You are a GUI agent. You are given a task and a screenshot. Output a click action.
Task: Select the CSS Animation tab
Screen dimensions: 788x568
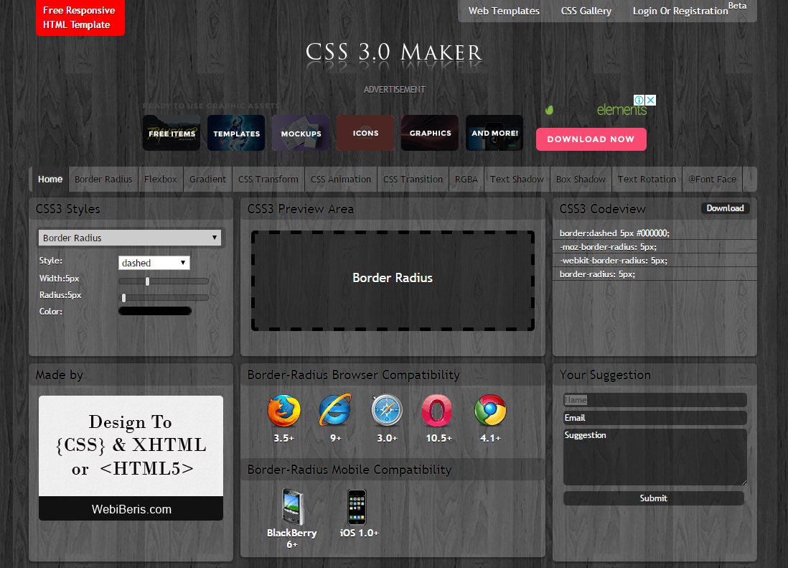[341, 180]
